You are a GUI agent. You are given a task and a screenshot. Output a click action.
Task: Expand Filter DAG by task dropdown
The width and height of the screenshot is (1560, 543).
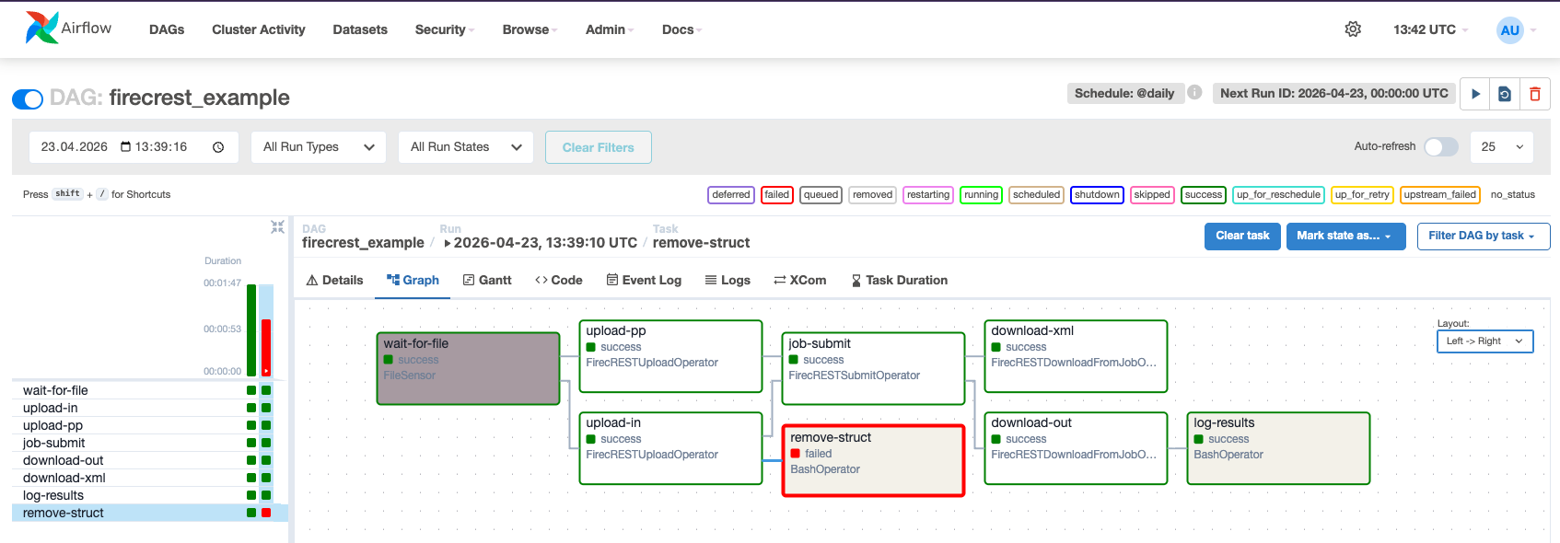(x=1484, y=236)
